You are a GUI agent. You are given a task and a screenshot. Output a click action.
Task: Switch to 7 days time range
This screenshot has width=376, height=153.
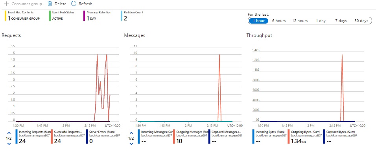341,20
